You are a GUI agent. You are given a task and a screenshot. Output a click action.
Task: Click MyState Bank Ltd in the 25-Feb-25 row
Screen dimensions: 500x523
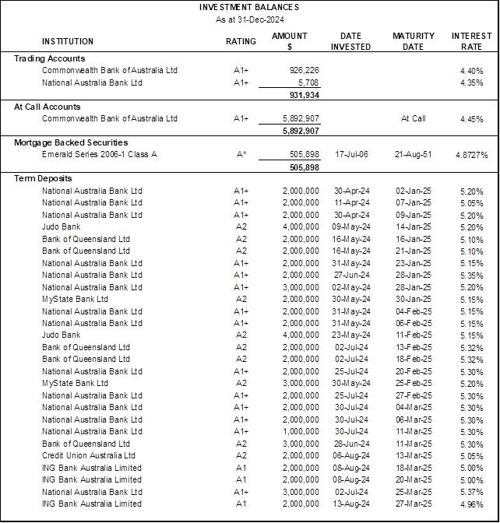[75, 383]
